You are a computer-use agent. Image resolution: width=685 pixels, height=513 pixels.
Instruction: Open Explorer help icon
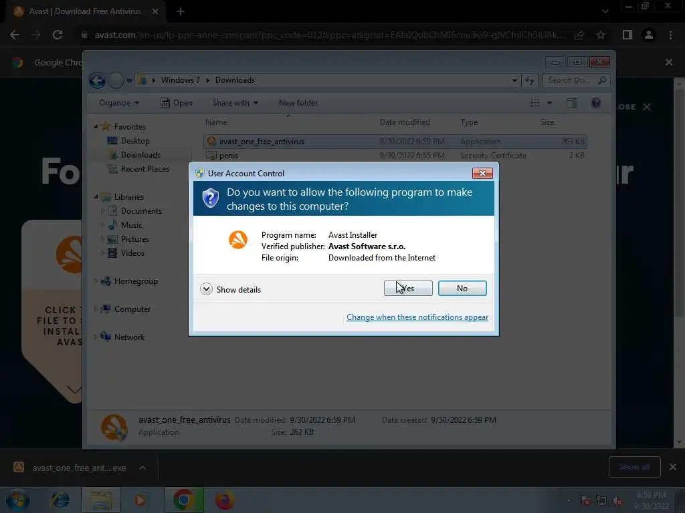pyautogui.click(x=595, y=103)
